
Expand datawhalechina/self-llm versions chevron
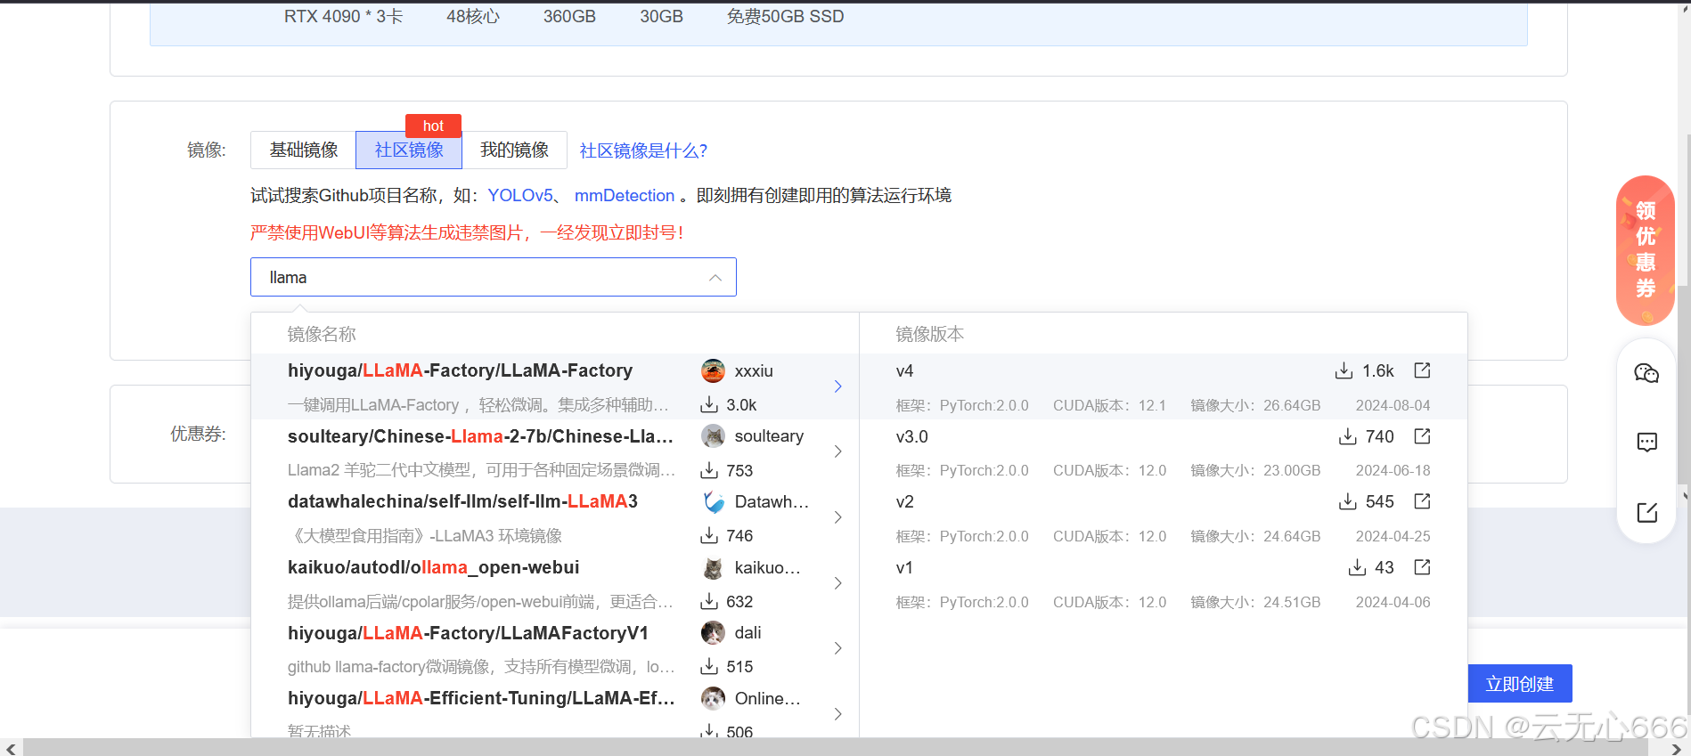(x=837, y=517)
